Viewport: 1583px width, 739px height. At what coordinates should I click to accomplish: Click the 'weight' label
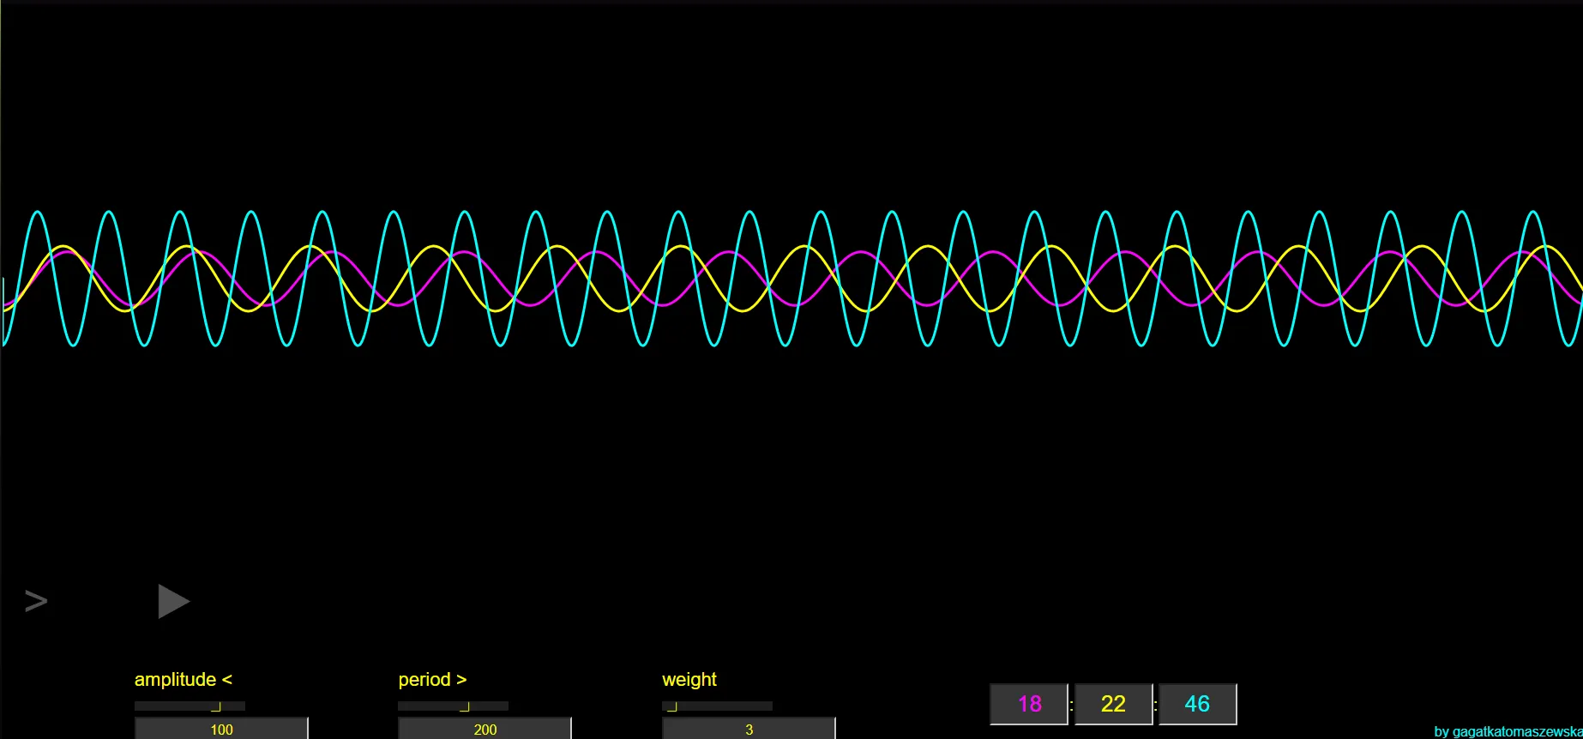[689, 680]
